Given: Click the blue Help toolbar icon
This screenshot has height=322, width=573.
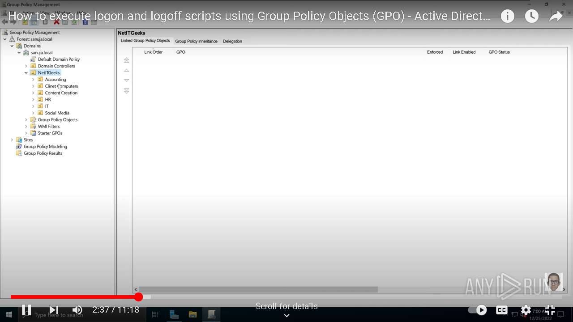Looking at the screenshot, I should [x=85, y=22].
